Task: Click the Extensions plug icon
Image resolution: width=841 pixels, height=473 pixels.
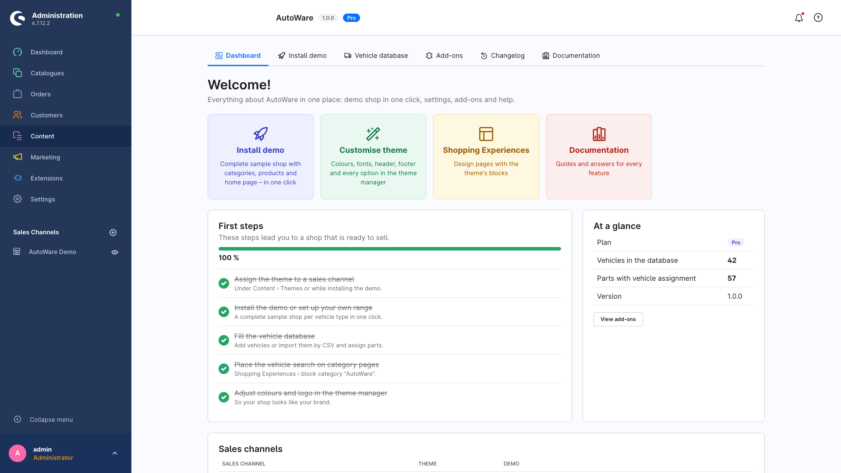Action: click(x=18, y=178)
